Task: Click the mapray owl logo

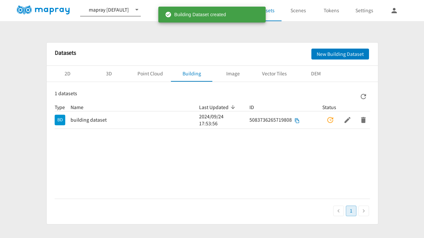Action: tap(24, 10)
